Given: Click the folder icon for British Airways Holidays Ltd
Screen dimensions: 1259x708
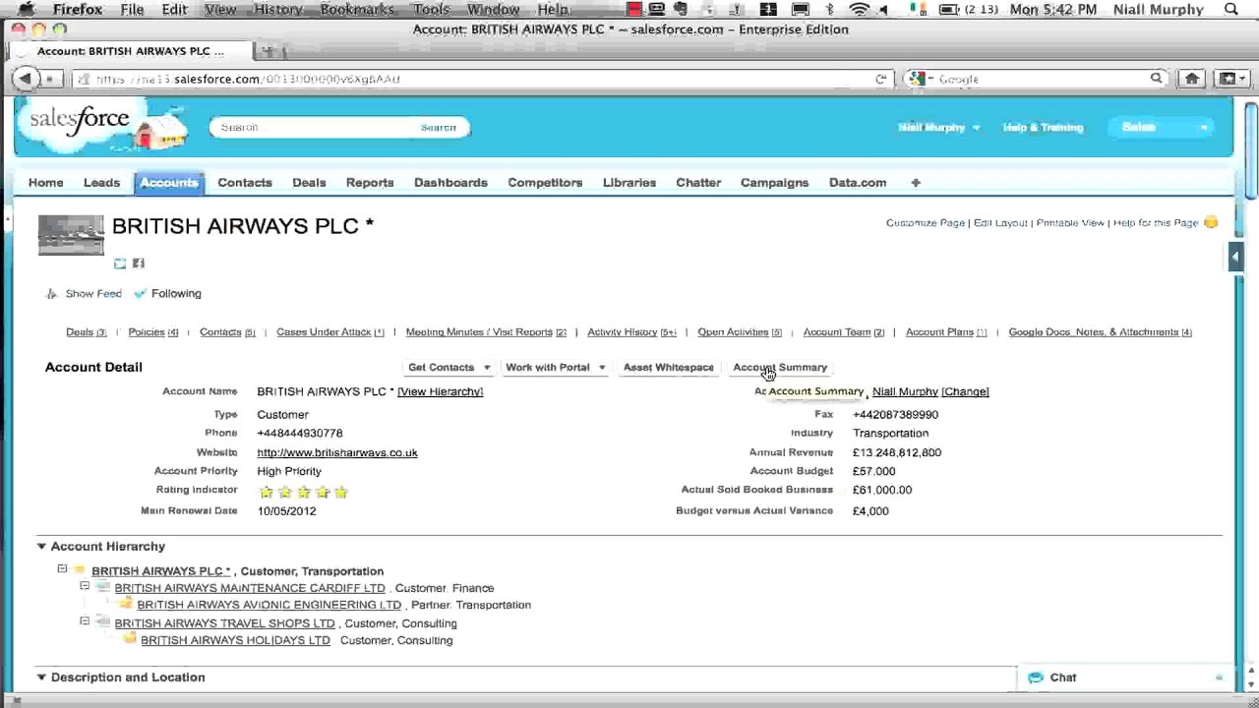Looking at the screenshot, I should (x=129, y=639).
